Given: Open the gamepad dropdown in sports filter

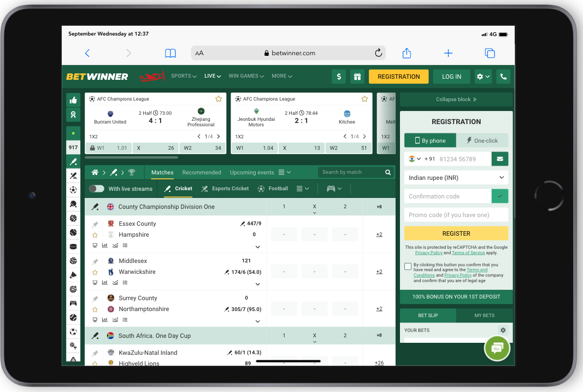Looking at the screenshot, I should [x=334, y=189].
